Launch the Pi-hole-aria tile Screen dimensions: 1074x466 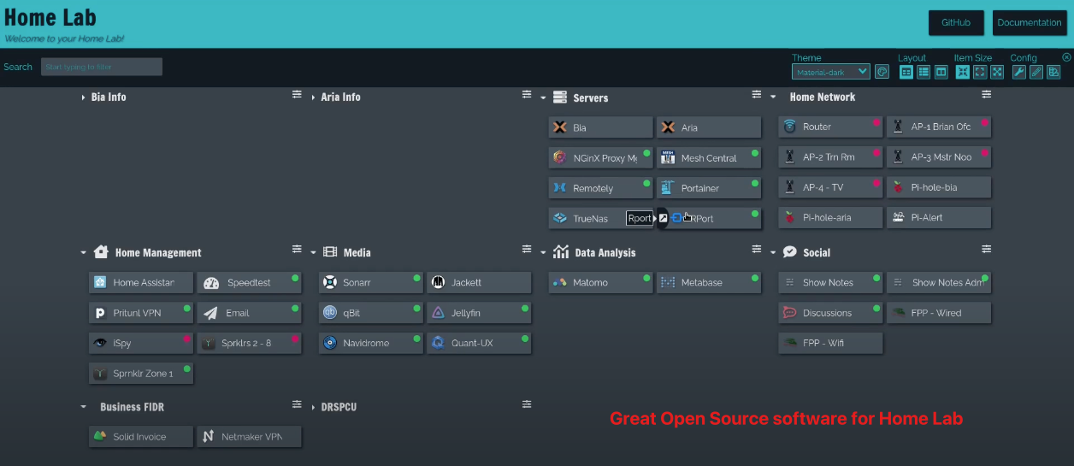click(829, 218)
